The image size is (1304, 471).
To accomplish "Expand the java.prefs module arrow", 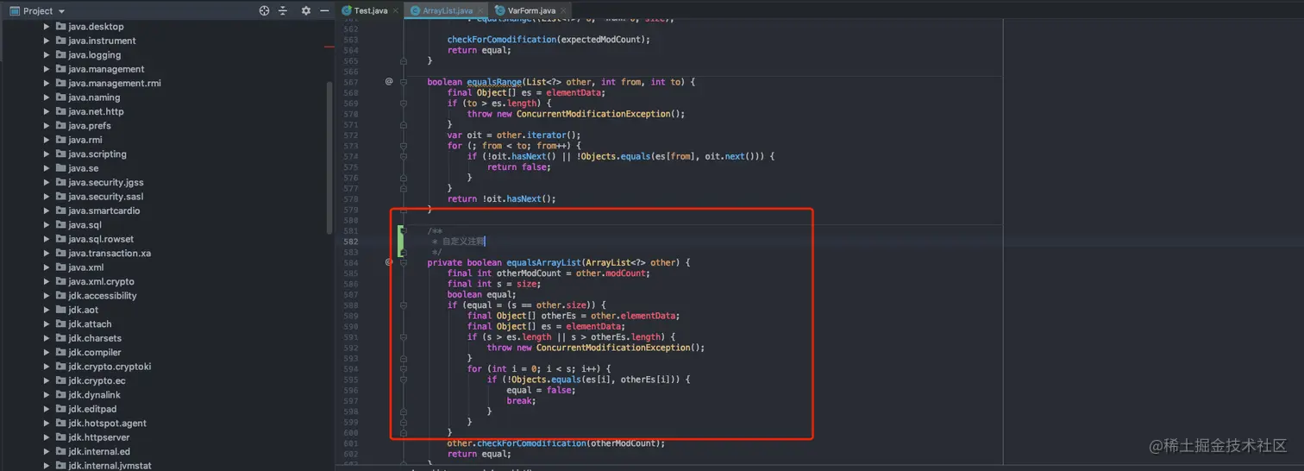I will click(x=47, y=126).
